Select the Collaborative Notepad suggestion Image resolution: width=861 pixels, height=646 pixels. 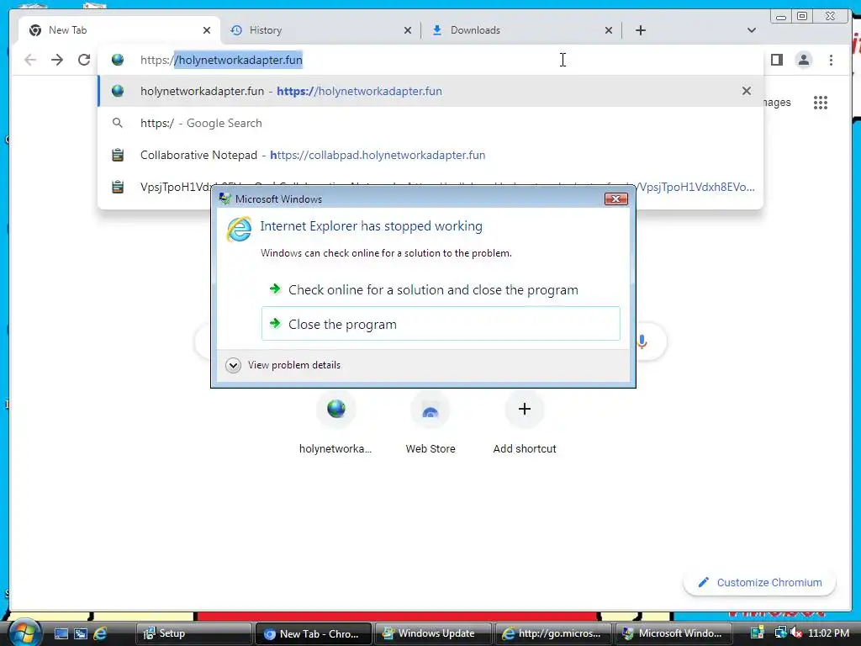430,155
